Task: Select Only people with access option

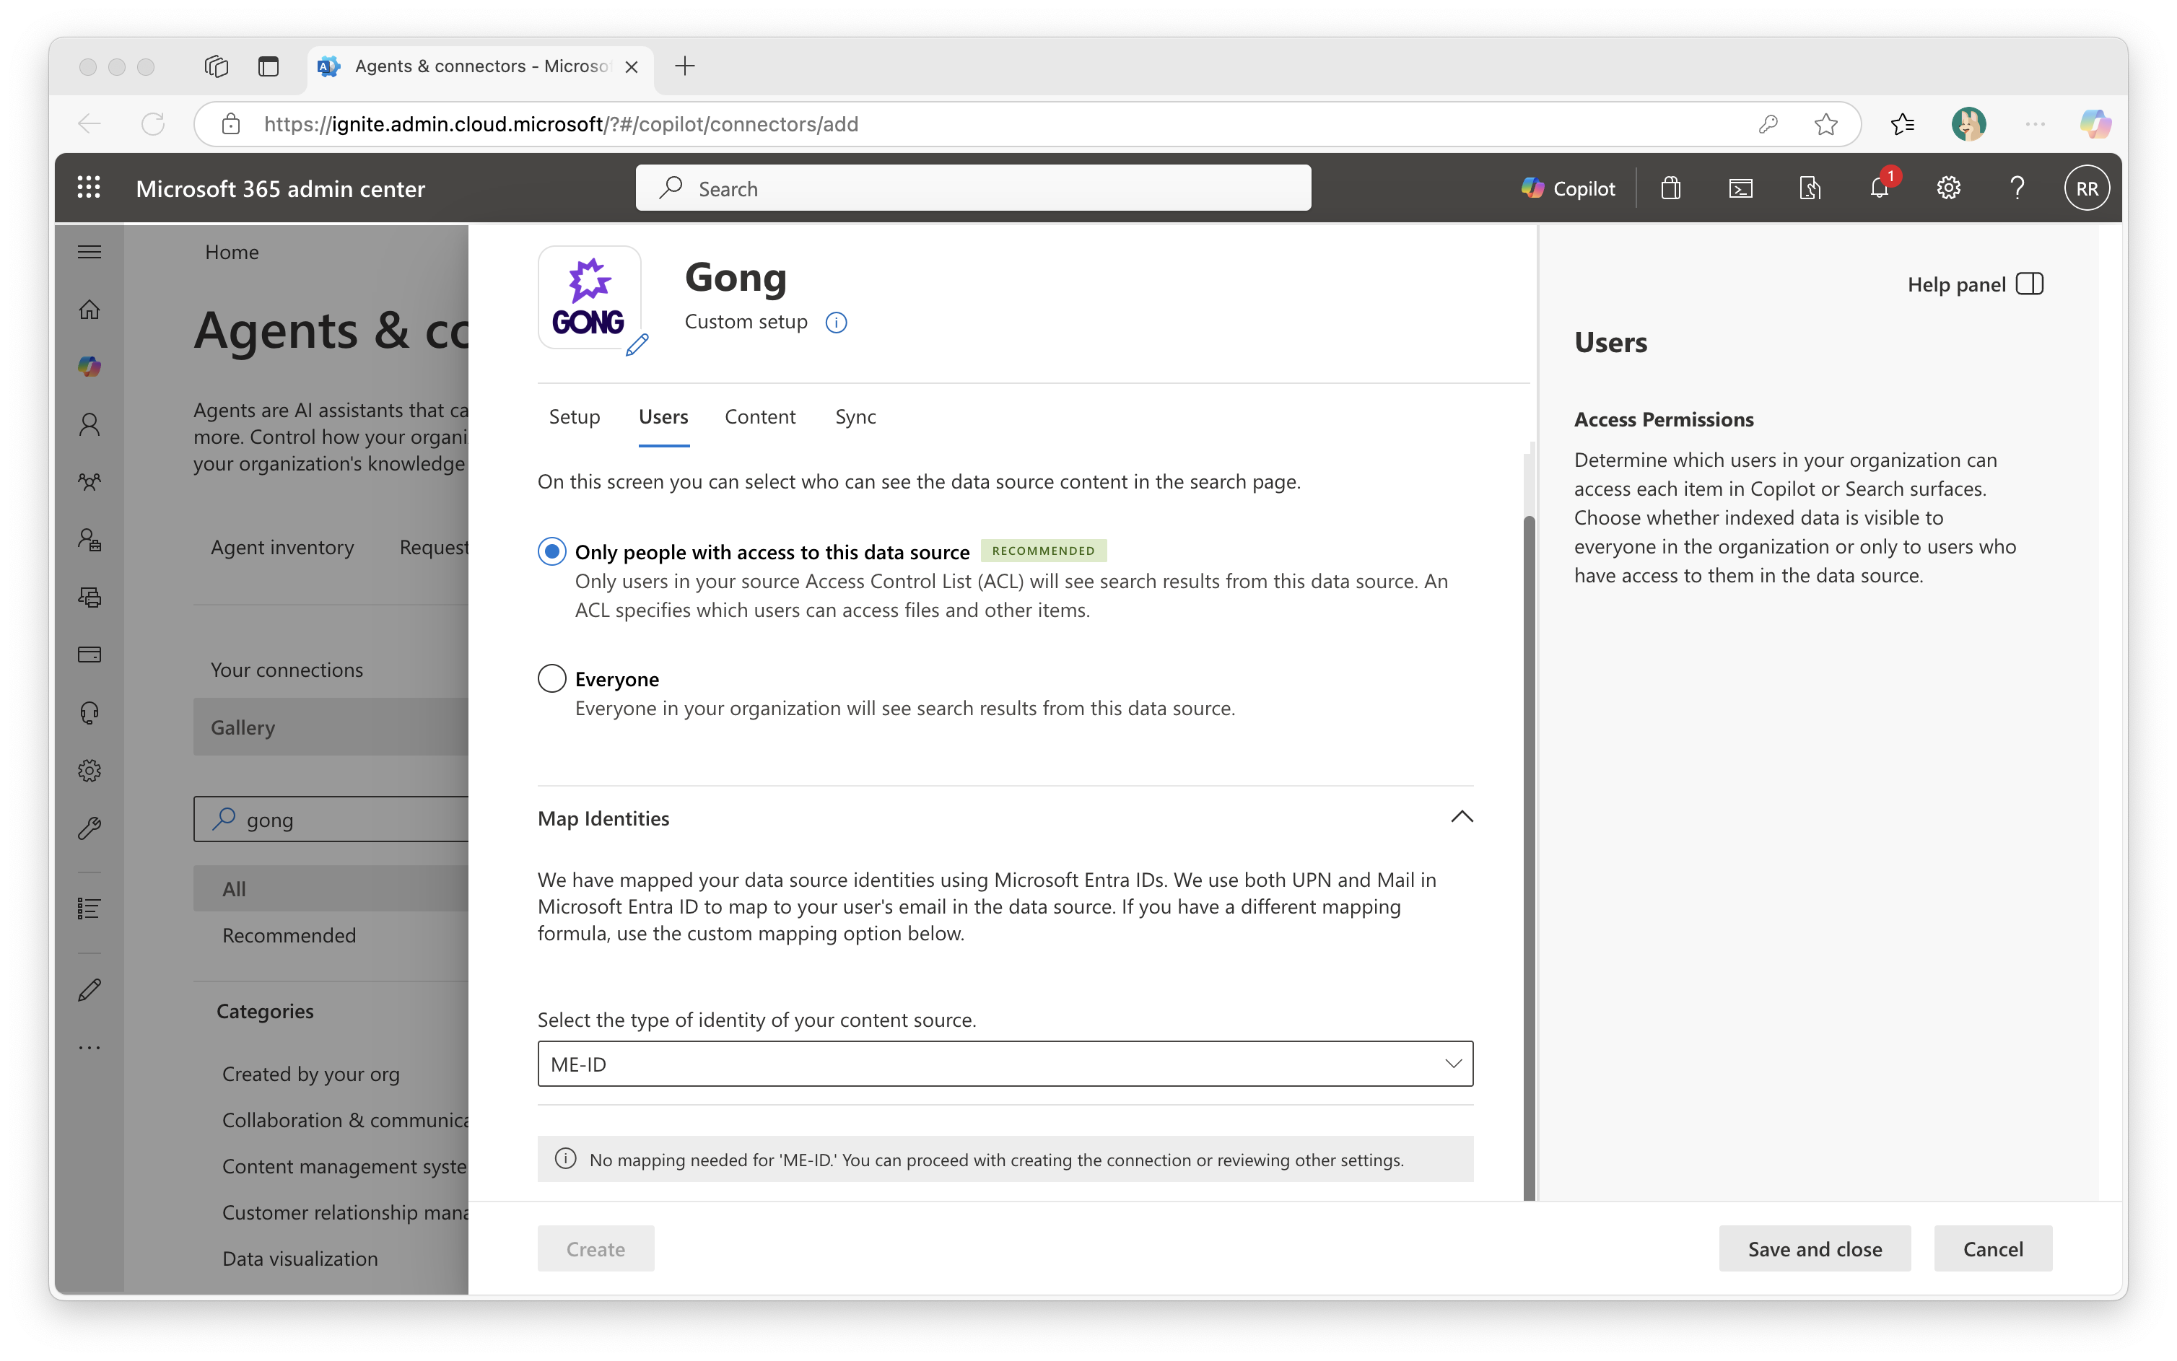Action: coord(552,551)
